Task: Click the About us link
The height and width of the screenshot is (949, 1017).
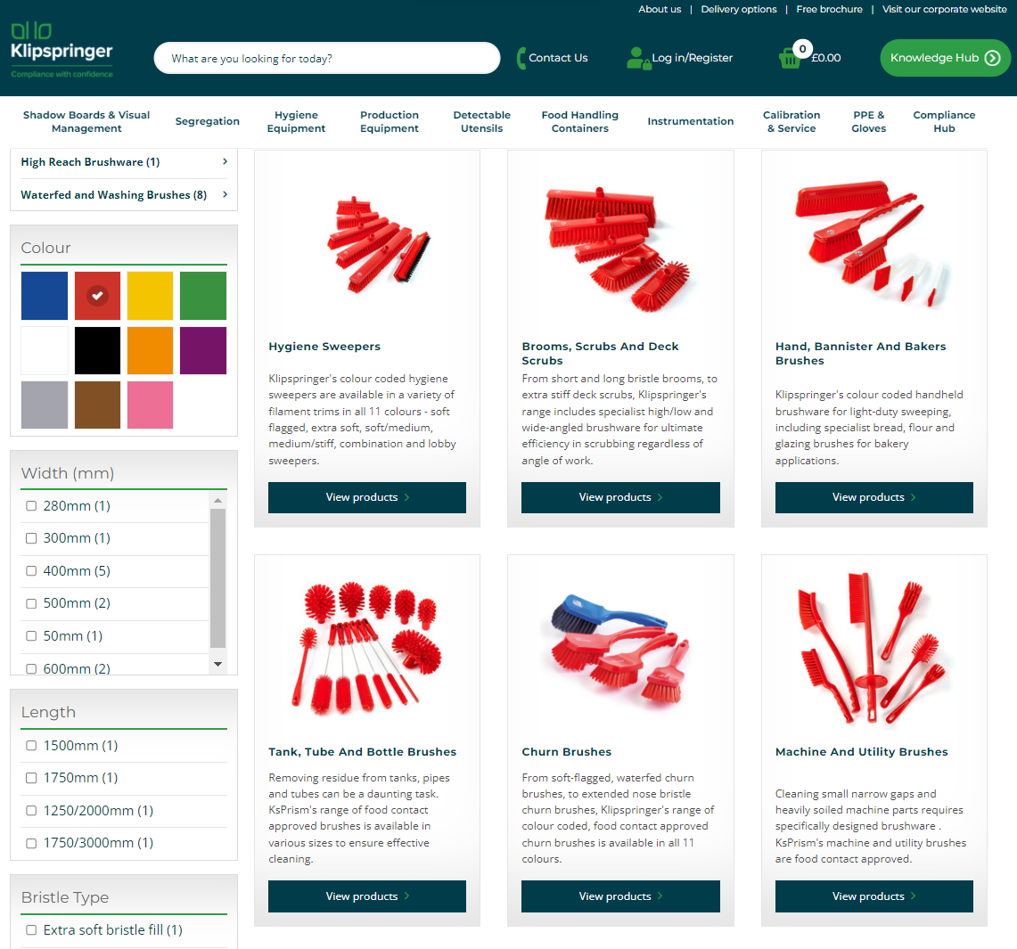Action: tap(660, 9)
